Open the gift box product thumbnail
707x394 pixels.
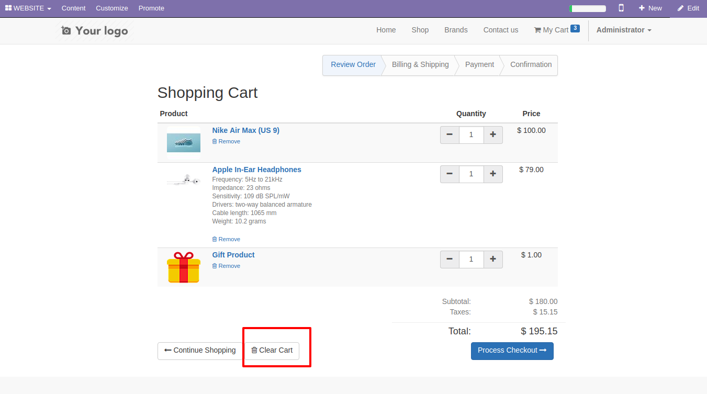[x=183, y=267]
